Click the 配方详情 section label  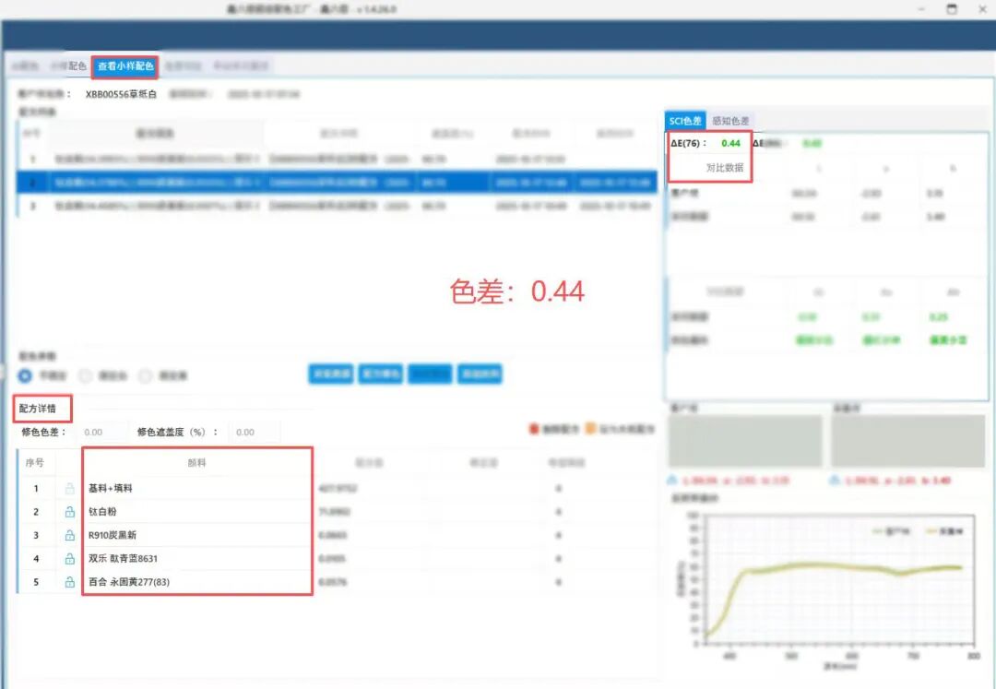38,409
